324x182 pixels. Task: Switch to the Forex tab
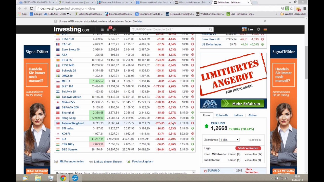click(207, 115)
